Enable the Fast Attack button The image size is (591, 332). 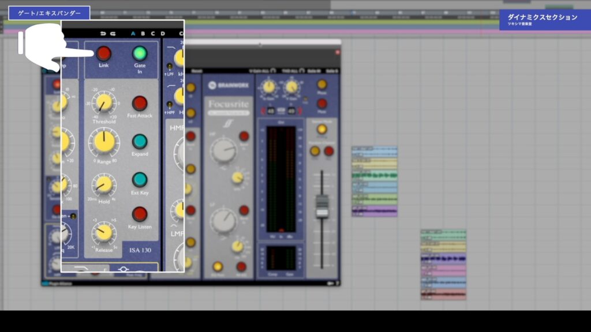coord(140,103)
